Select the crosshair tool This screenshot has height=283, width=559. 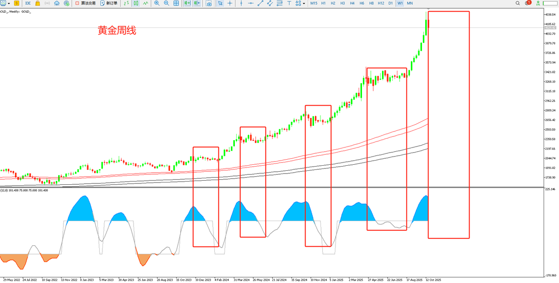pos(230,3)
